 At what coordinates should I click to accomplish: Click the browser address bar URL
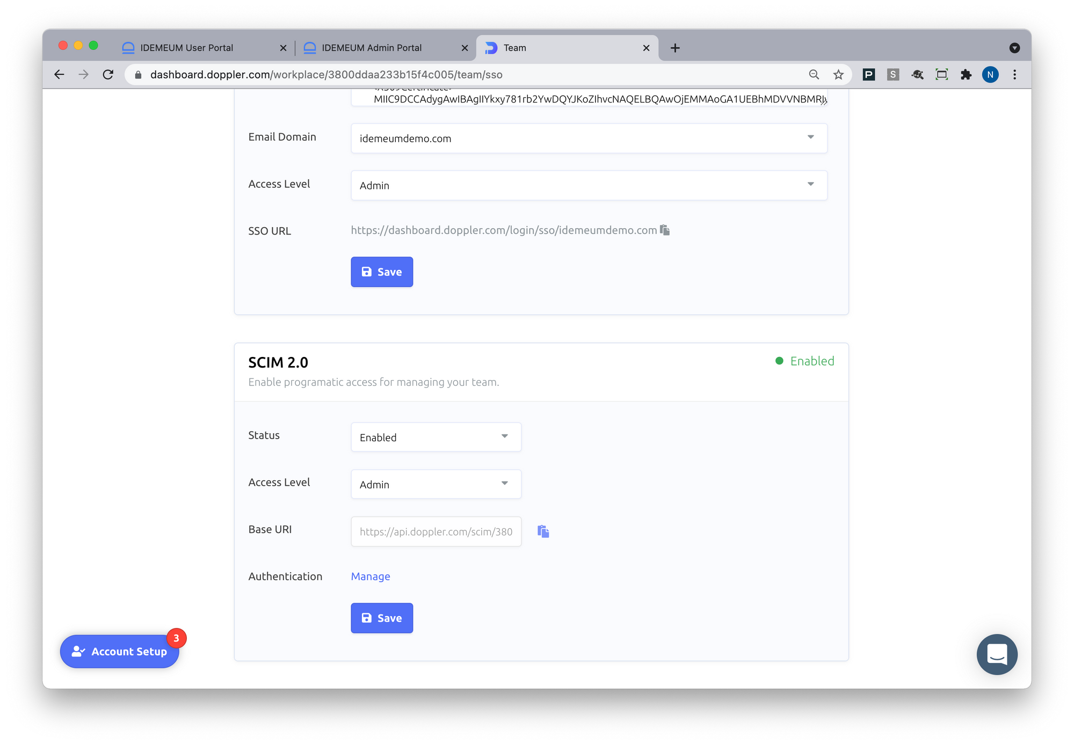(x=326, y=75)
